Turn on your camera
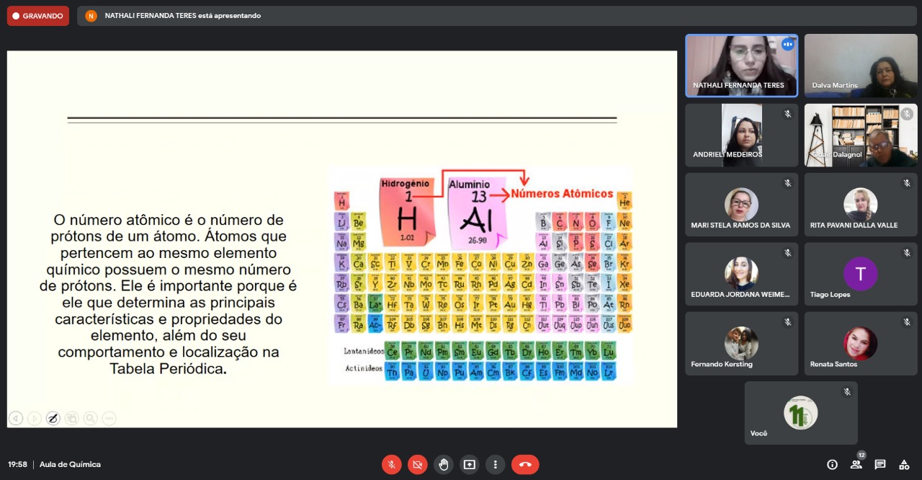Image resolution: width=922 pixels, height=480 pixels. click(417, 465)
